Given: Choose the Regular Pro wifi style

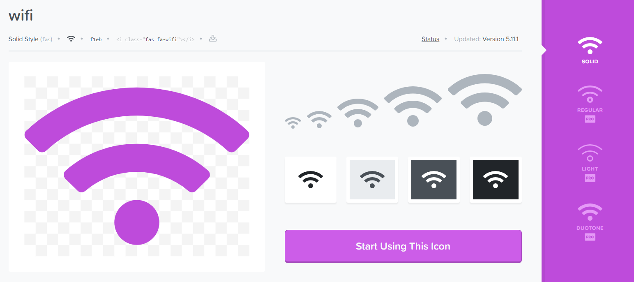Looking at the screenshot, I should [590, 104].
